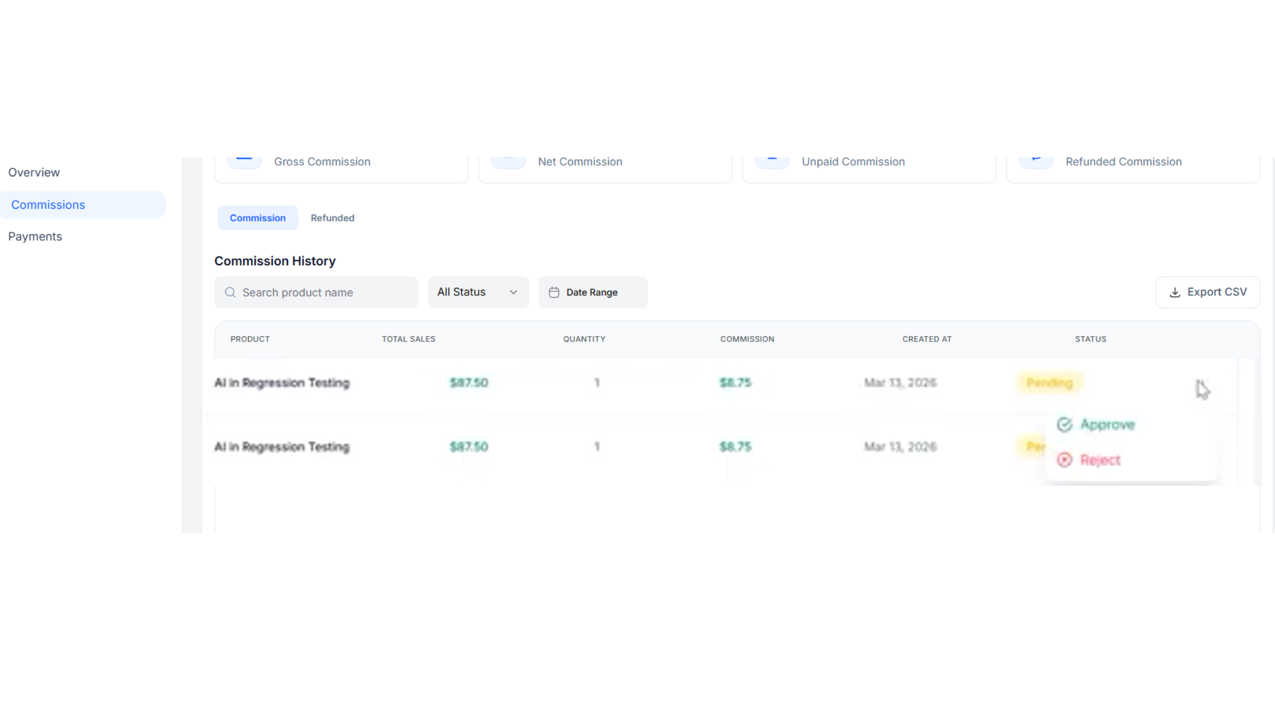Click the Unpaid Commission card icon
1275x717 pixels.
tap(772, 160)
